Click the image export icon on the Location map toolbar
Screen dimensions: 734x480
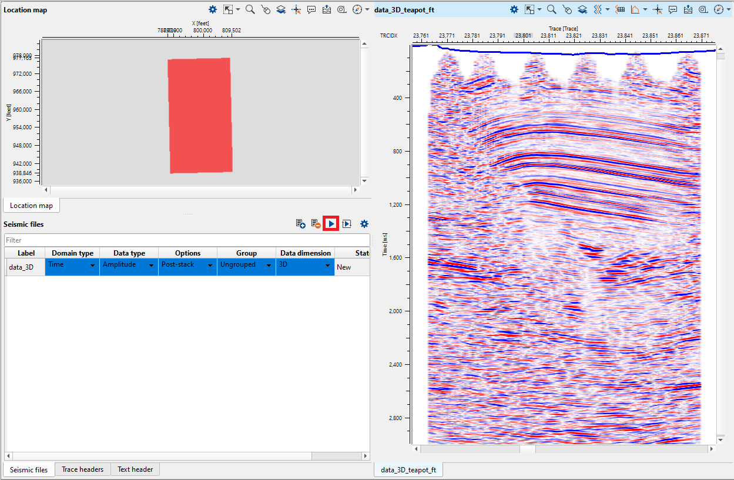pyautogui.click(x=327, y=9)
